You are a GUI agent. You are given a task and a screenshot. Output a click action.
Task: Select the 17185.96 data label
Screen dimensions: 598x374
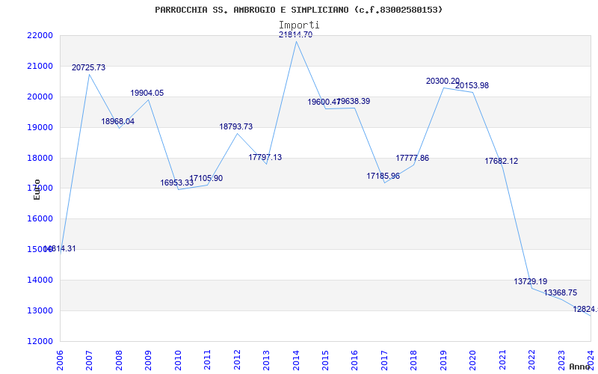coord(383,176)
